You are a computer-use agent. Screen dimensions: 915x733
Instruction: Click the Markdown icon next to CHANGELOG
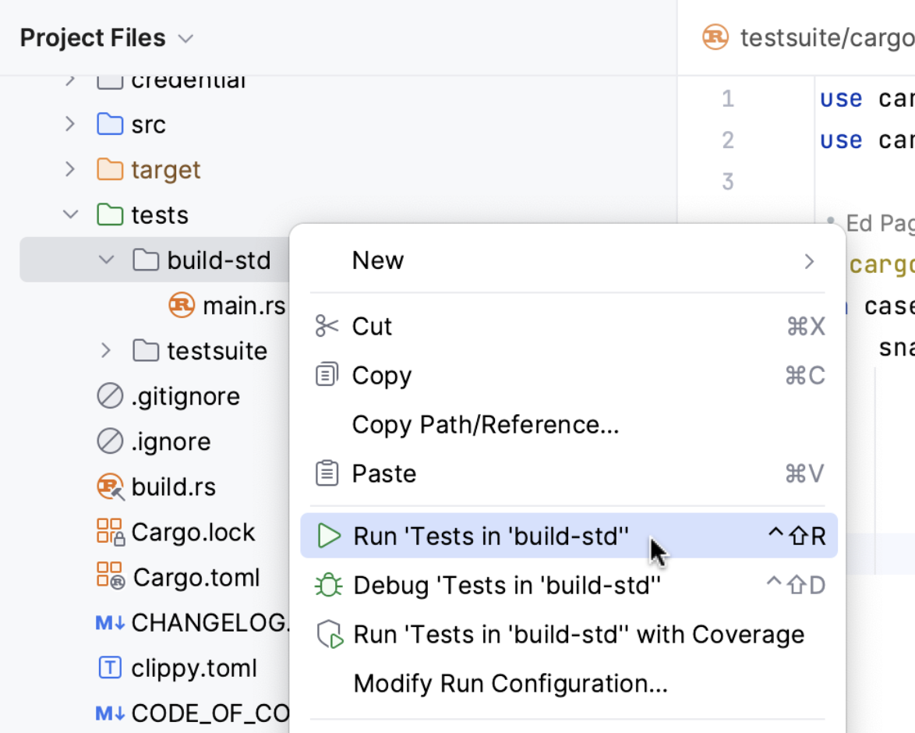pos(110,622)
